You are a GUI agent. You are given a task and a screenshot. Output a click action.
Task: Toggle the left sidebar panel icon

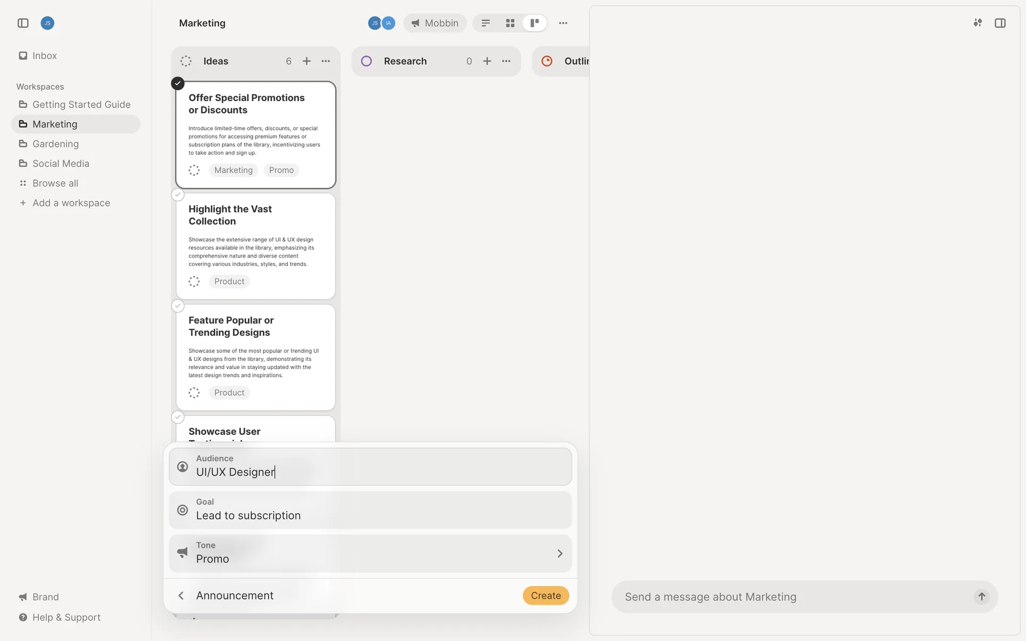pyautogui.click(x=23, y=23)
